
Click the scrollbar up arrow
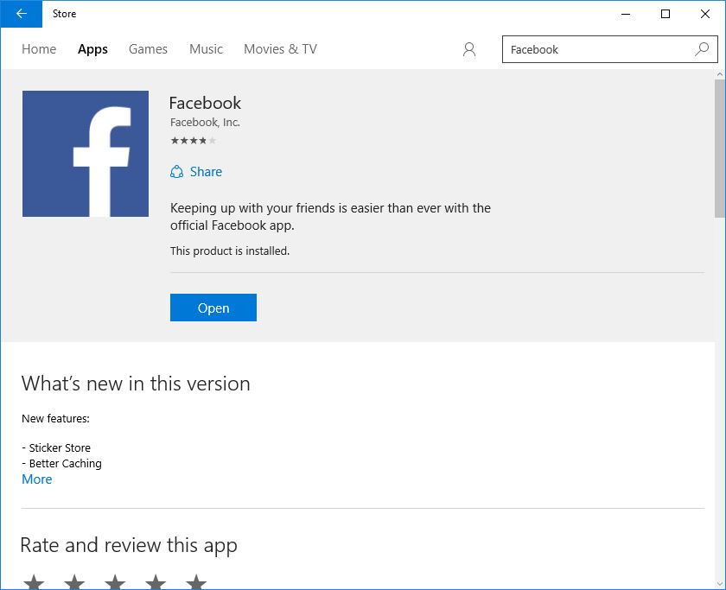[720, 74]
